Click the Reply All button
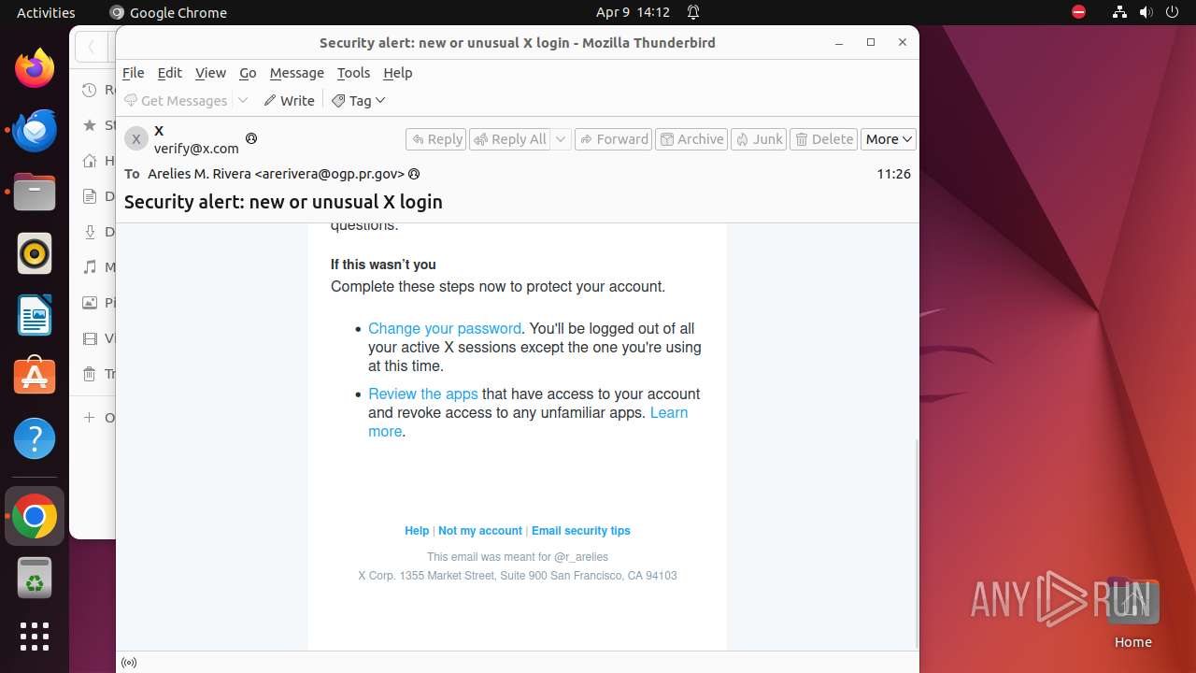The image size is (1196, 673). (x=510, y=139)
